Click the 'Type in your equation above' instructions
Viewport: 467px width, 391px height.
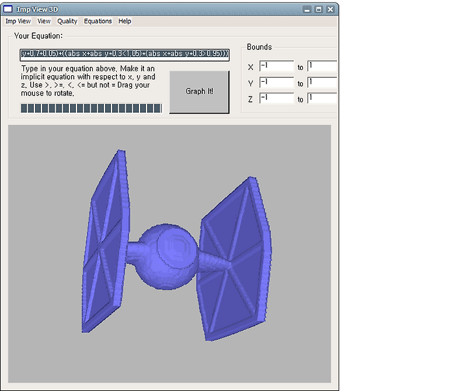coord(88,81)
